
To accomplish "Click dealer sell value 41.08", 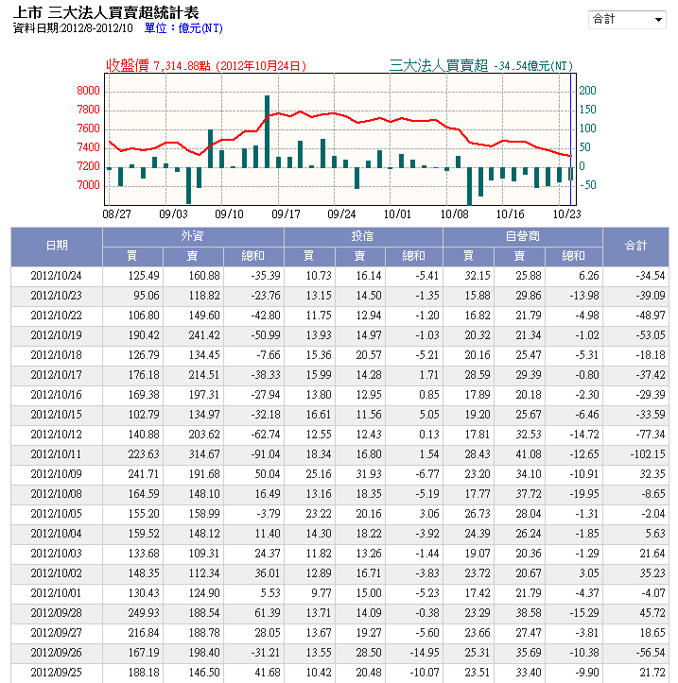I will tap(529, 454).
